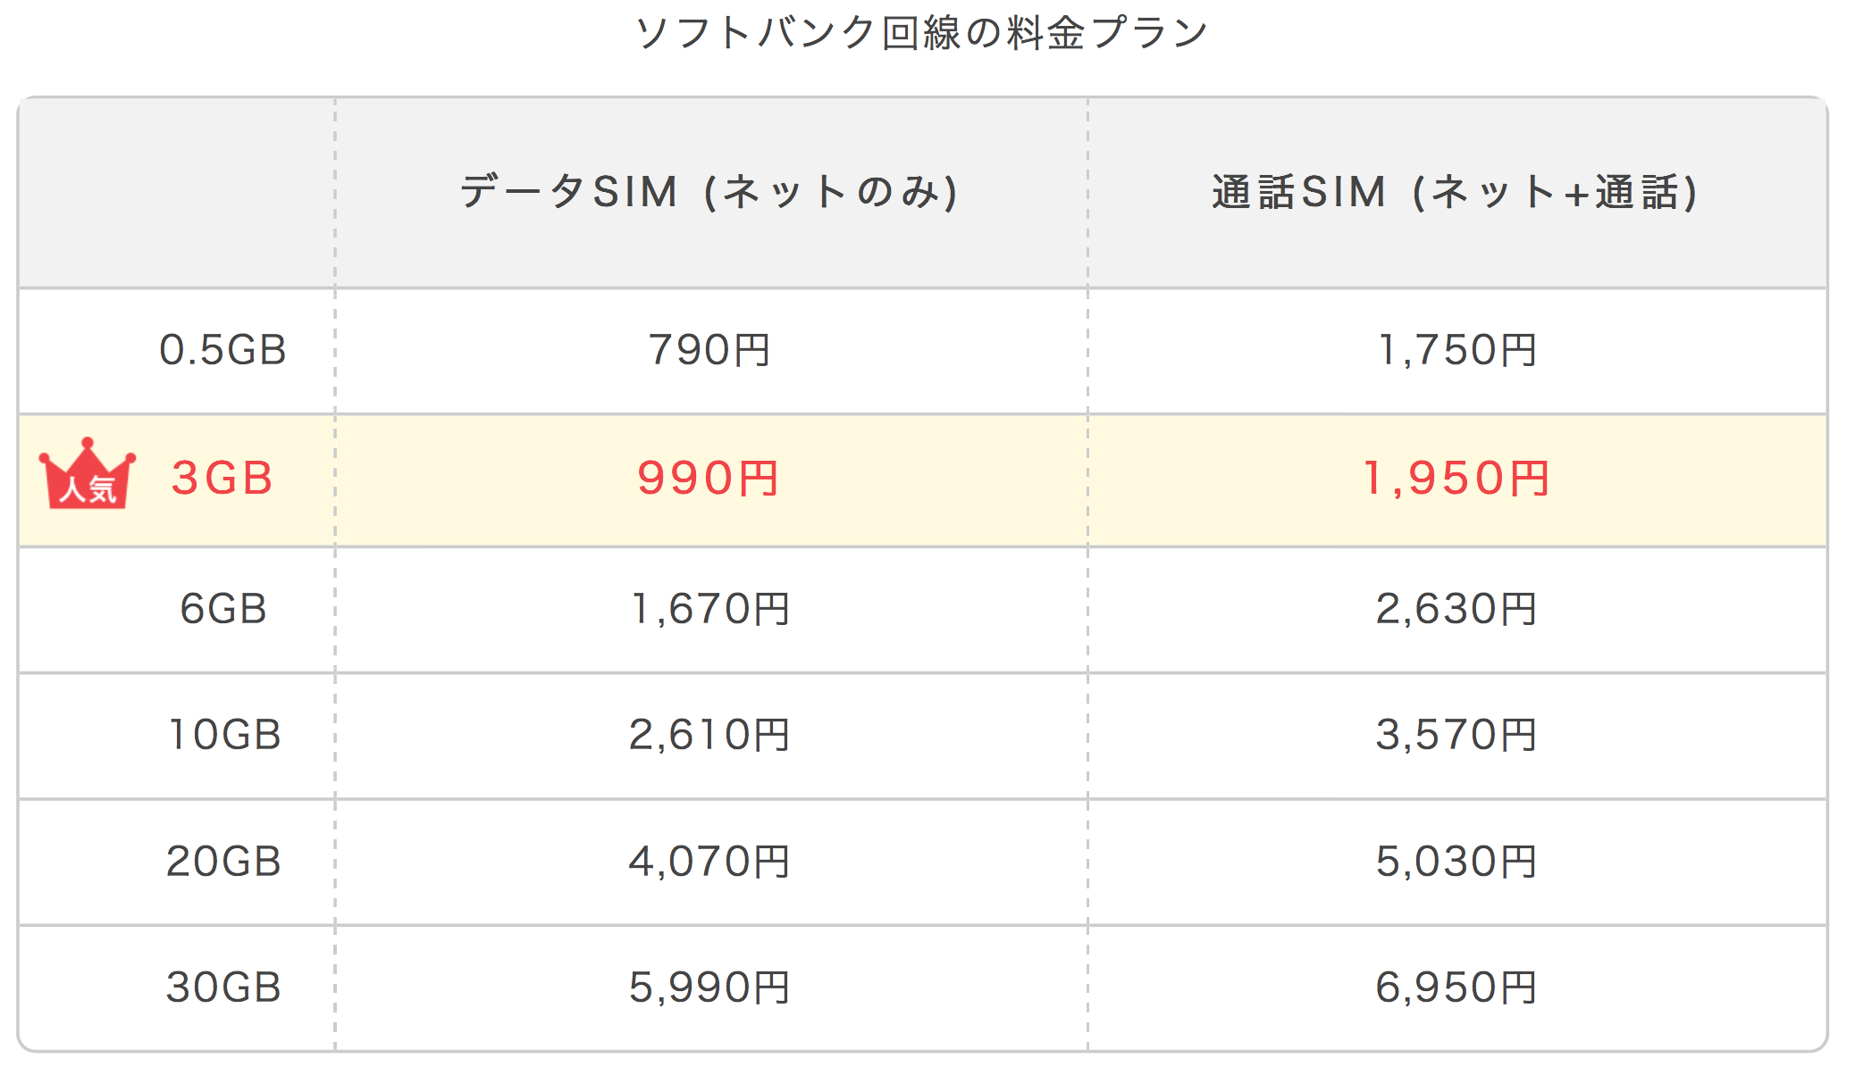Click the 2,610円 price cell
Screen dimensions: 1855x1075
(709, 735)
